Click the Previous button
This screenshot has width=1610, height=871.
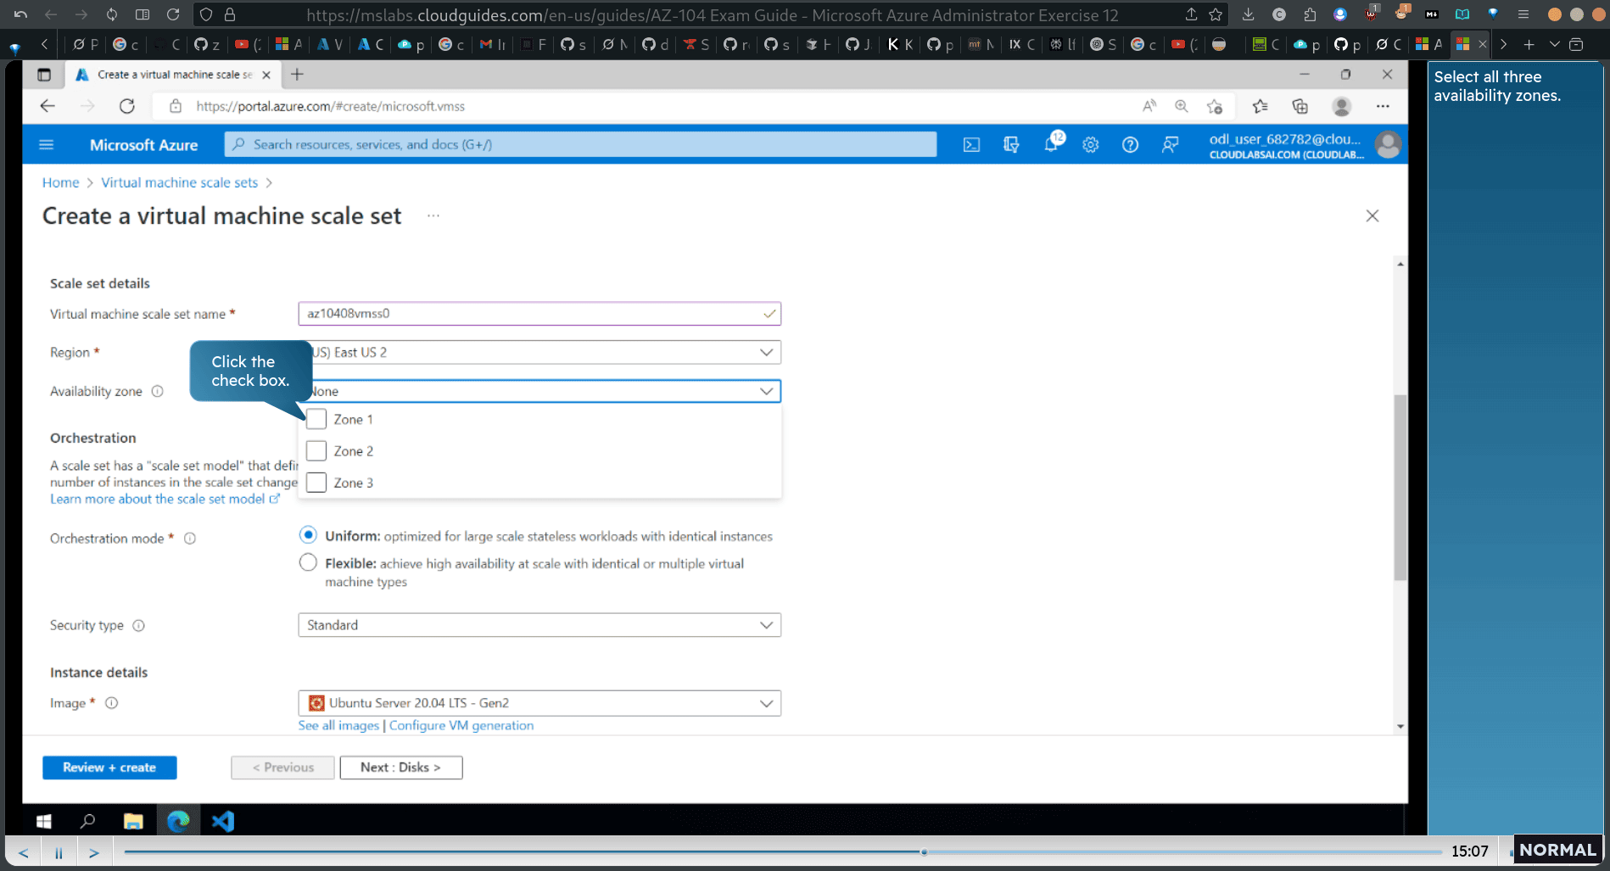click(282, 768)
